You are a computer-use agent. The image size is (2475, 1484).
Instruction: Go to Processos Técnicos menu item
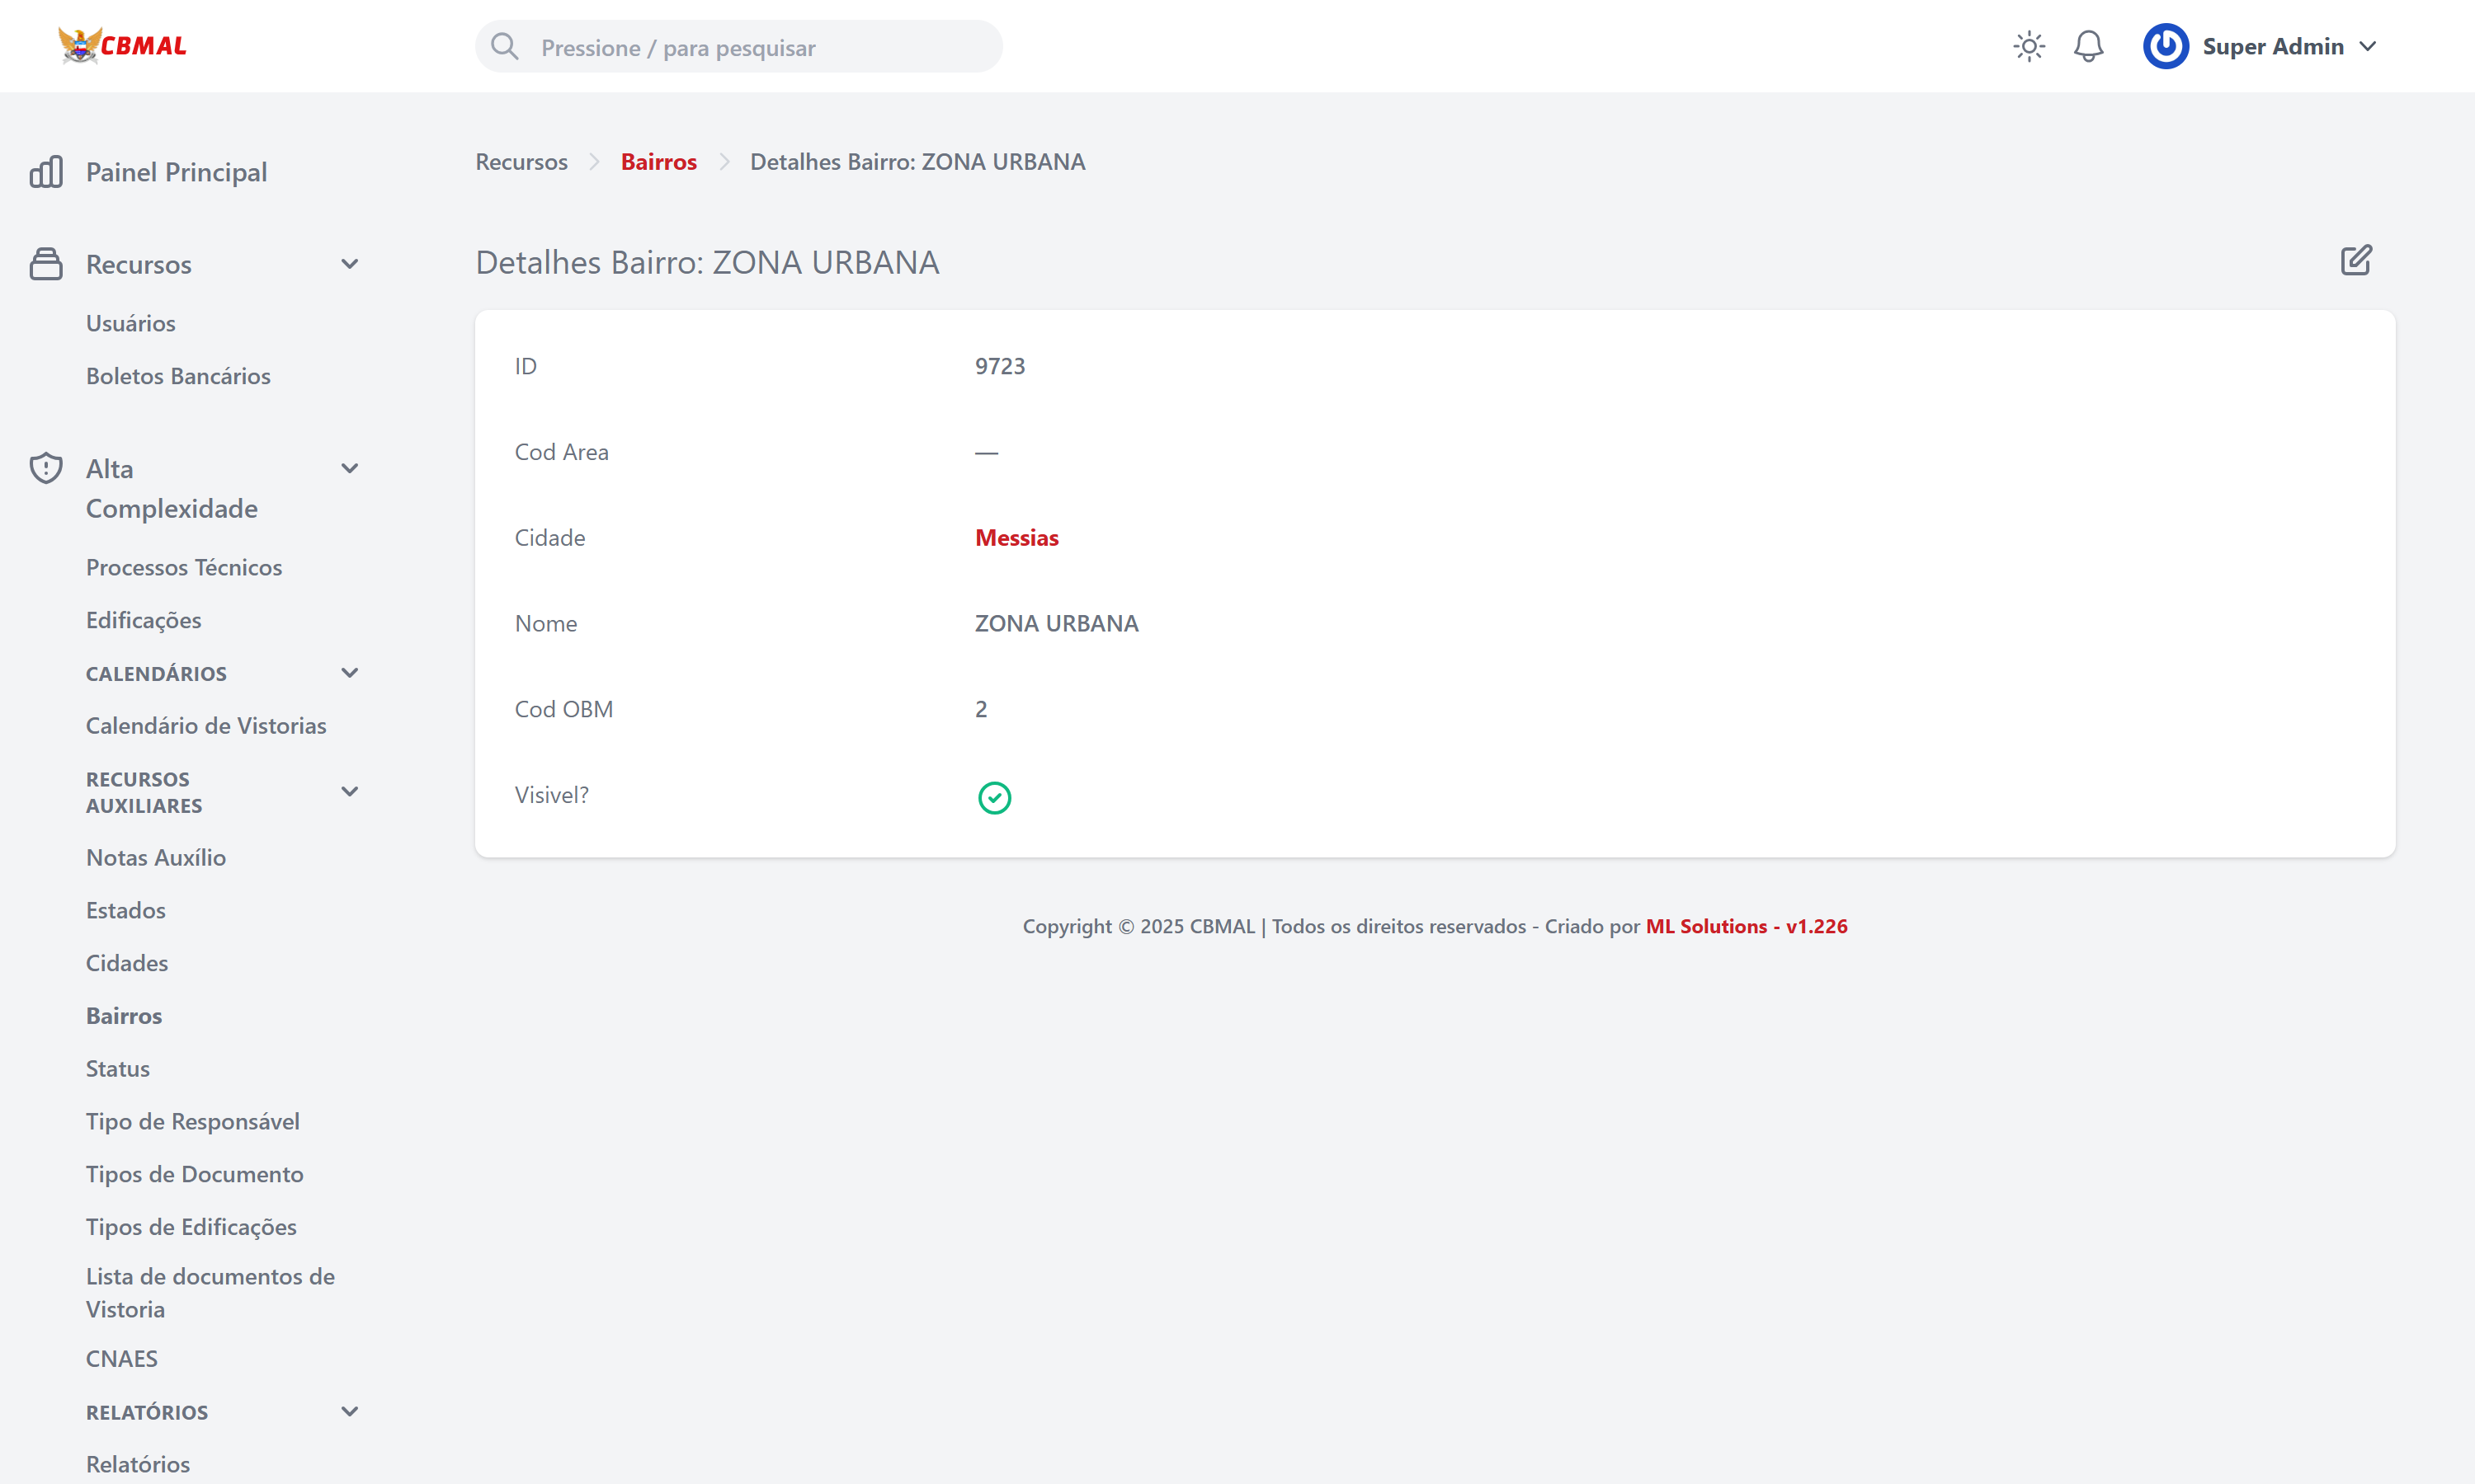tap(184, 567)
